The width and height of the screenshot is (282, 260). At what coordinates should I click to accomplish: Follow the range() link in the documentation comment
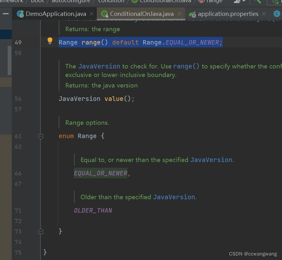pyautogui.click(x=186, y=66)
